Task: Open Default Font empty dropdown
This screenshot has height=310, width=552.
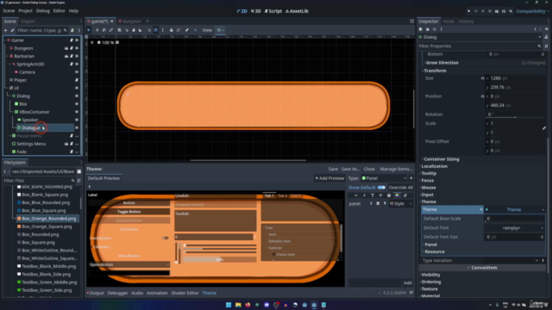Action: point(514,228)
